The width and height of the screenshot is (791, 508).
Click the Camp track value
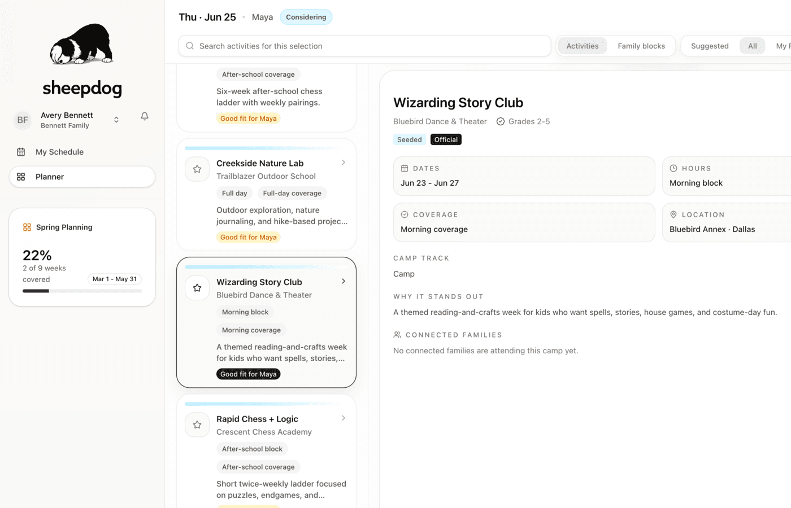(x=404, y=274)
